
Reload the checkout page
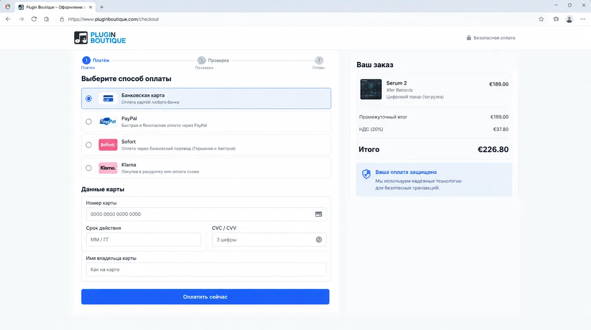[34, 19]
